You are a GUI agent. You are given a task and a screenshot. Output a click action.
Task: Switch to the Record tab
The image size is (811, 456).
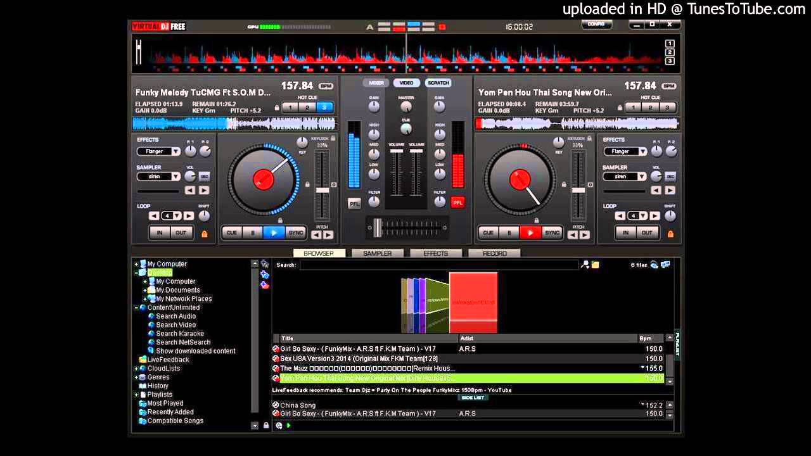[x=494, y=253]
